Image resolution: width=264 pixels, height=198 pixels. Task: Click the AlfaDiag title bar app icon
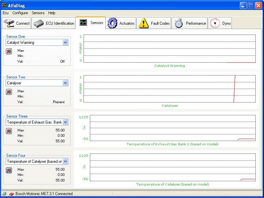click(4, 5)
